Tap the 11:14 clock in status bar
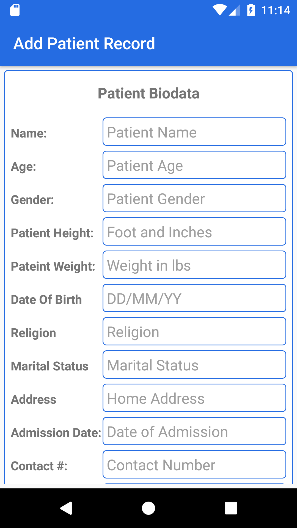 276,10
